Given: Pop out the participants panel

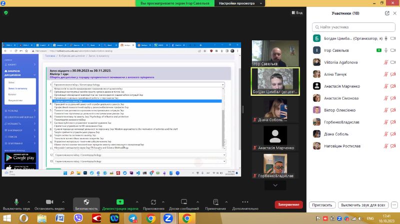Looking at the screenshot, I should click(x=388, y=13).
